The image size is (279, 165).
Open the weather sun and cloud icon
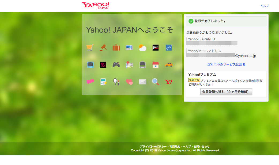[142, 48]
